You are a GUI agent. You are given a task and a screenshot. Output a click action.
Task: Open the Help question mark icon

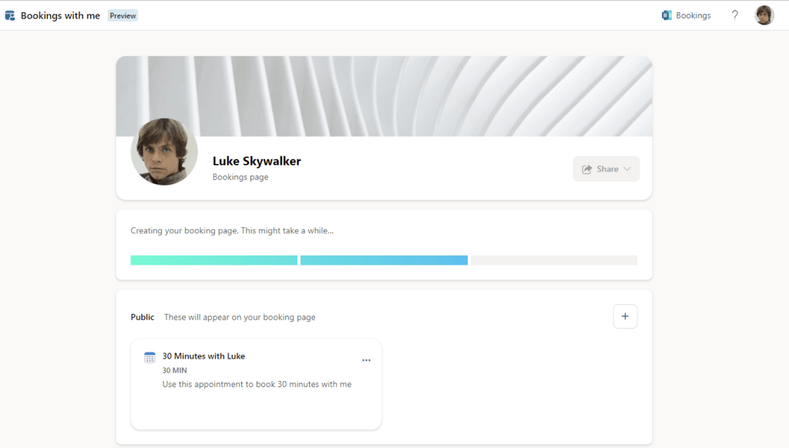tap(734, 15)
